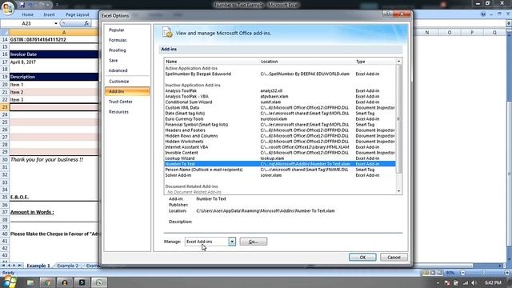This screenshot has width=512, height=288.
Task: Confirm Excel Options with OK
Action: [362, 258]
